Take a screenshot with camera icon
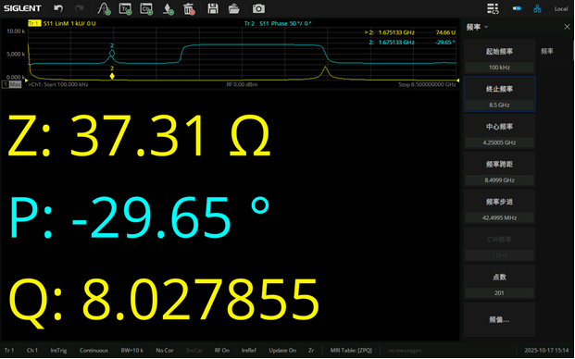The image size is (575, 359). click(258, 9)
